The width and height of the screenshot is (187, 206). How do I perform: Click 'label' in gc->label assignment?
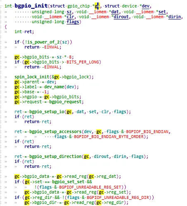[x=31, y=87]
